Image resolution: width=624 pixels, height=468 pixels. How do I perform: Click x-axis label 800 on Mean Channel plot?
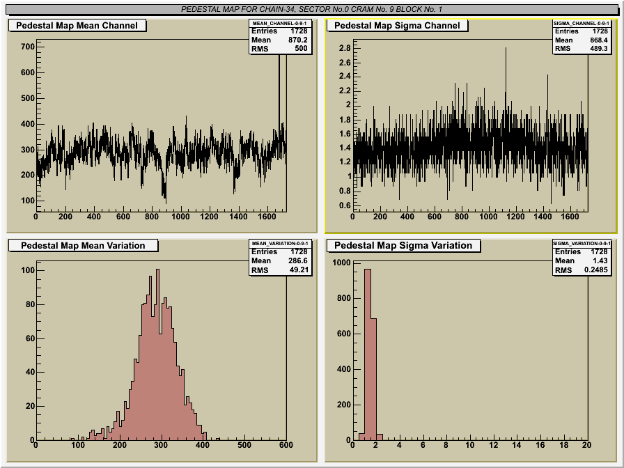[x=152, y=217]
